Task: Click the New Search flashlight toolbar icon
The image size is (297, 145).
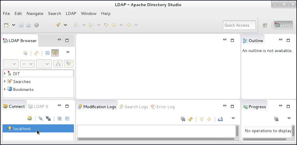Action: pos(58,25)
